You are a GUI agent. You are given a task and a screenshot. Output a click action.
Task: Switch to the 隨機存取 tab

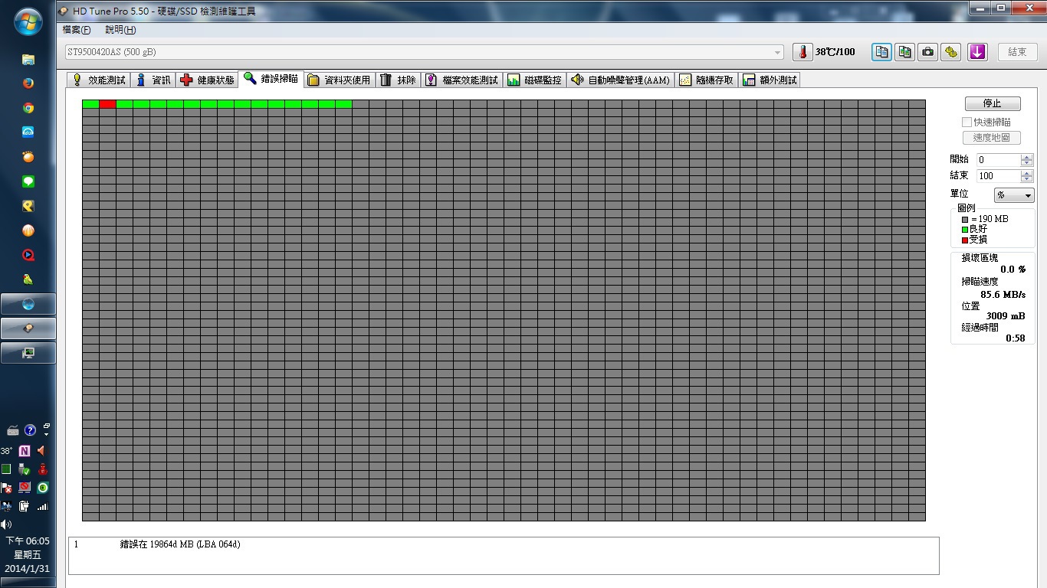[x=707, y=80]
